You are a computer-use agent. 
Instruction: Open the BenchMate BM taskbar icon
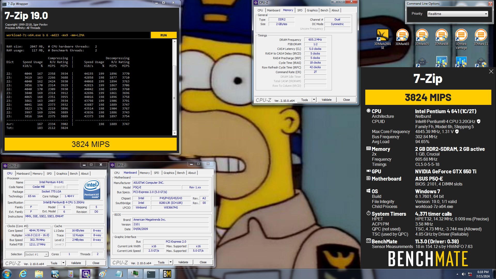tap(167, 274)
